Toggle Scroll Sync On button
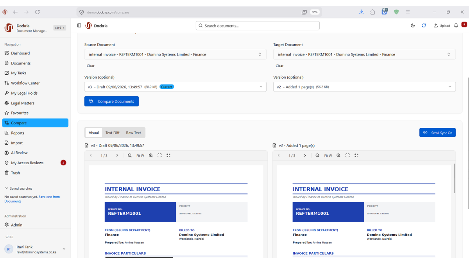The height and width of the screenshot is (264, 469). [437, 133]
